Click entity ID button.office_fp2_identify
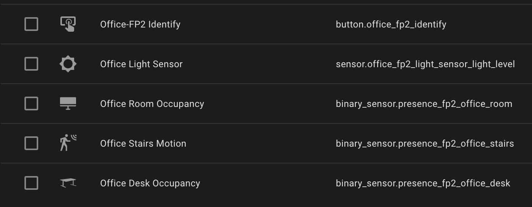This screenshot has height=207, width=532. (x=391, y=25)
